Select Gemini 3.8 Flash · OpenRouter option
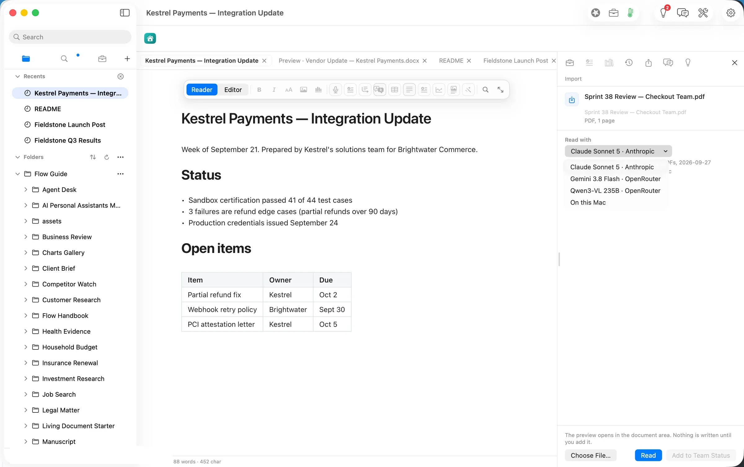This screenshot has width=744, height=467. tap(615, 179)
